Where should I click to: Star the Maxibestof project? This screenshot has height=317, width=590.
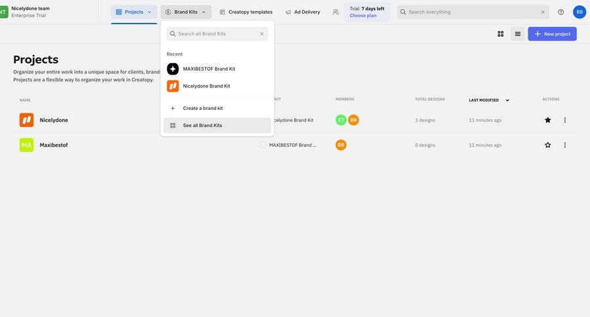[x=548, y=145]
